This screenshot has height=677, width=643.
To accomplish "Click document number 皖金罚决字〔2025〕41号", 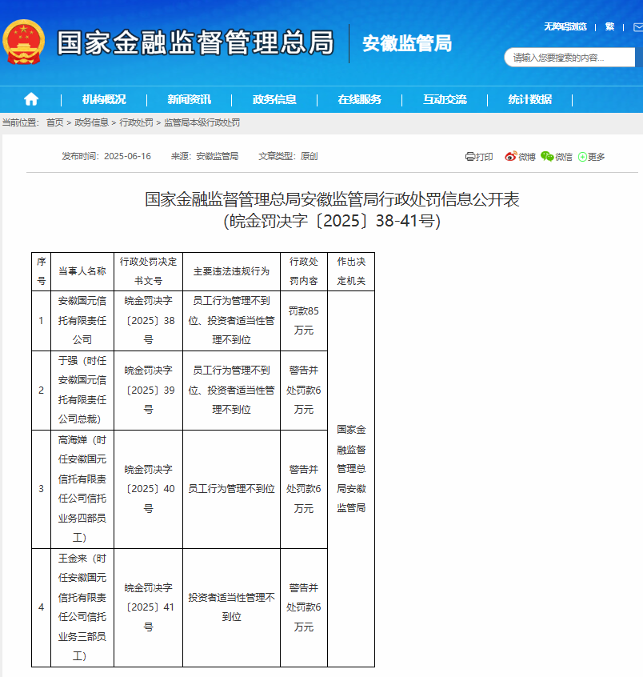I will click(x=149, y=607).
